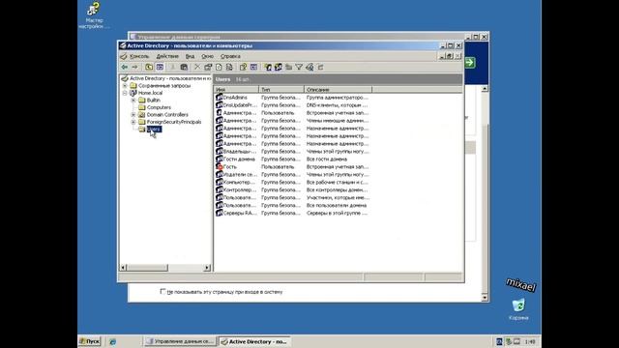Tick the Не показывать эту страницу checkbox
This screenshot has height=348, width=619.
coord(162,292)
